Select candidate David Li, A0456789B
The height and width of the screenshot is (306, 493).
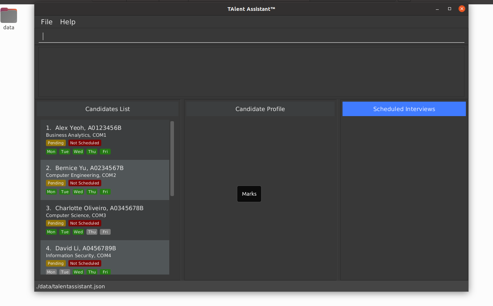tap(105, 257)
